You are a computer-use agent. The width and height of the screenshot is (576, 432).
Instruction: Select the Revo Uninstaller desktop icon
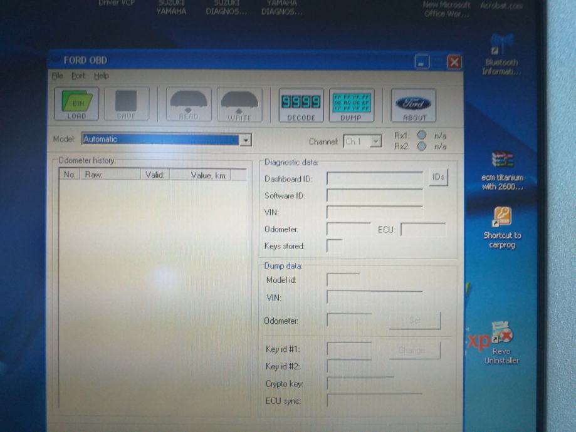pyautogui.click(x=501, y=343)
